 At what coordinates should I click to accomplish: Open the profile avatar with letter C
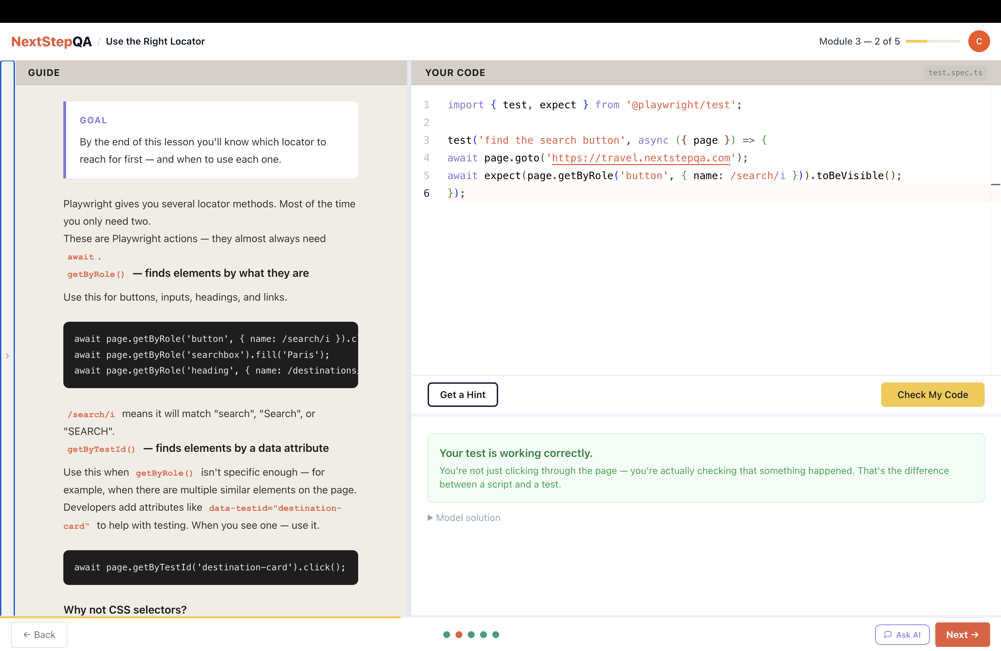point(979,41)
